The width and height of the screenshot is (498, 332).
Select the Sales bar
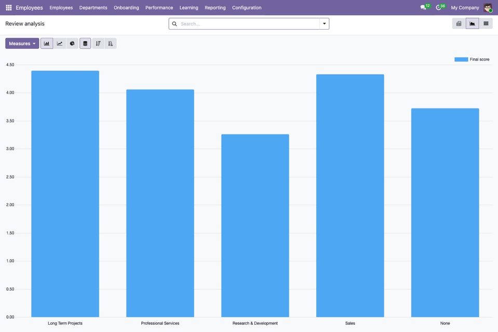(350, 196)
